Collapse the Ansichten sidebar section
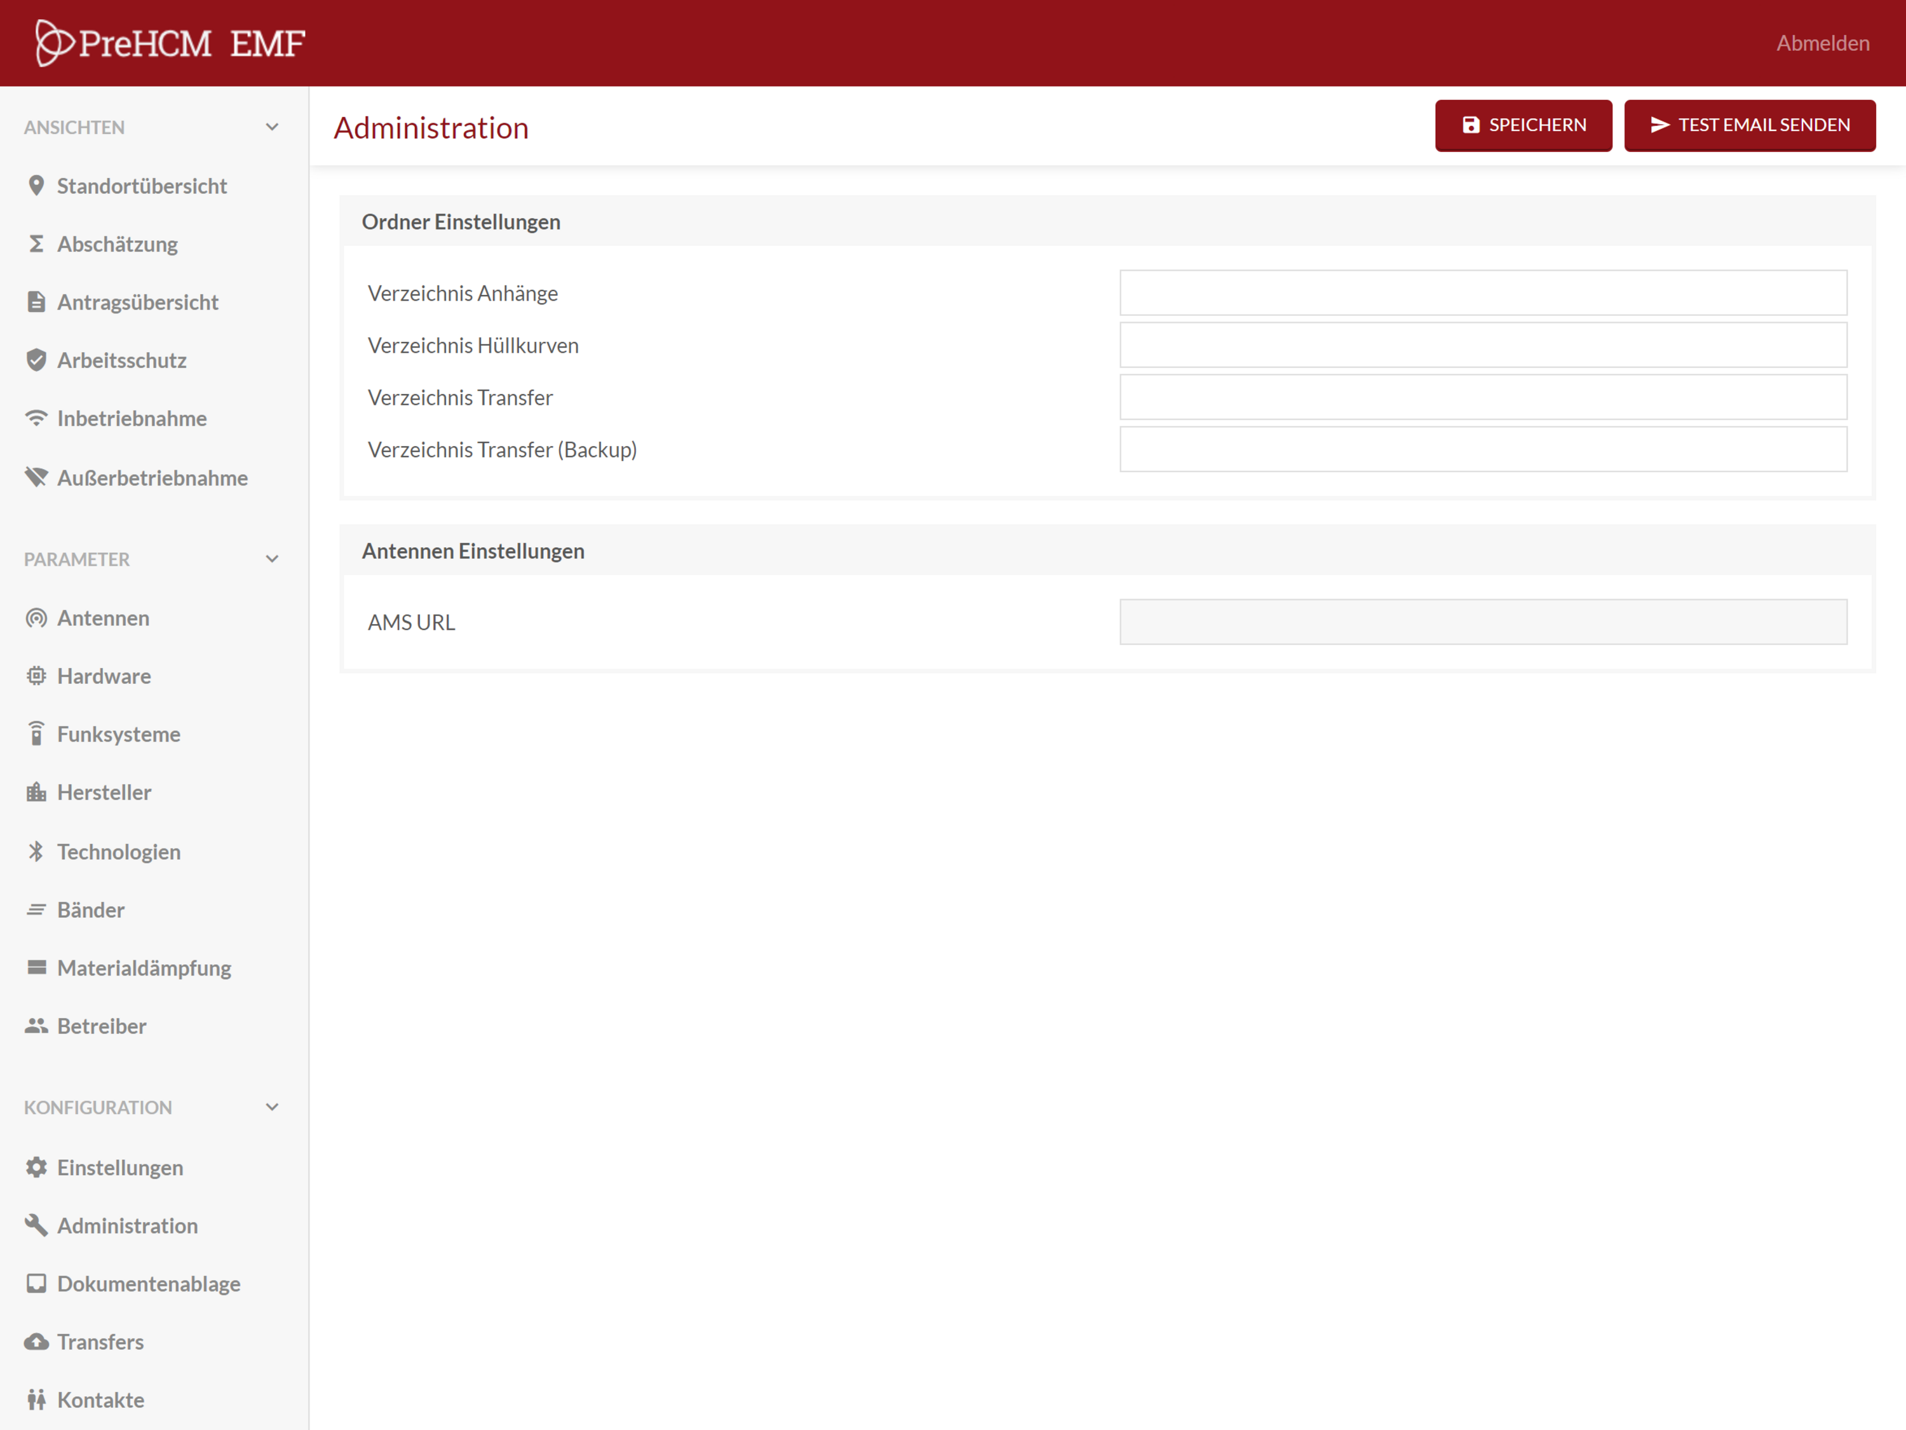Viewport: 1906px width, 1430px height. 273,128
